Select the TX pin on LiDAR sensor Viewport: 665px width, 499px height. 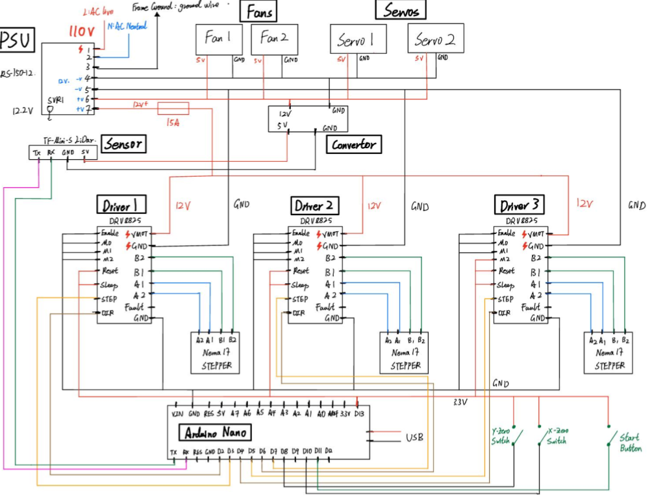[37, 153]
